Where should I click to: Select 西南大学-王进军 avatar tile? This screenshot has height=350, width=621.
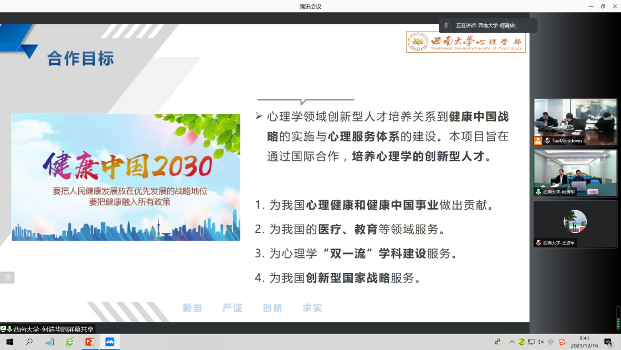pyautogui.click(x=575, y=222)
